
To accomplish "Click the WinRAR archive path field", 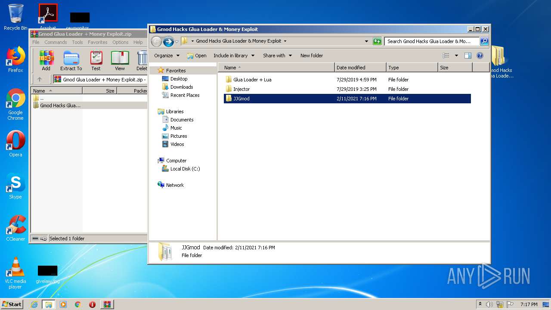I will (100, 80).
